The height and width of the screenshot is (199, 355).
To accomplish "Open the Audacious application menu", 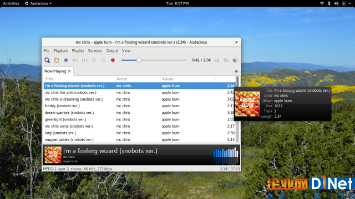I will (38, 3).
